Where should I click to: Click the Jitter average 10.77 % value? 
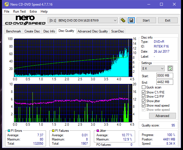pyautogui.click(x=127, y=135)
